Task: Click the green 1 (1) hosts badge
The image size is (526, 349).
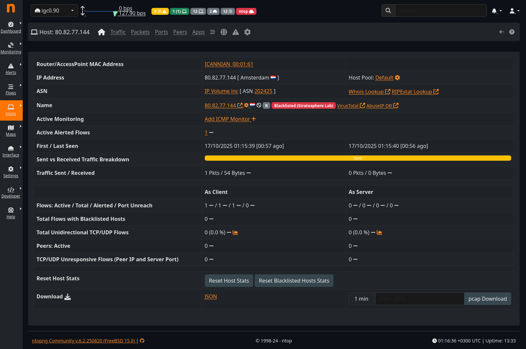Action: (x=179, y=11)
